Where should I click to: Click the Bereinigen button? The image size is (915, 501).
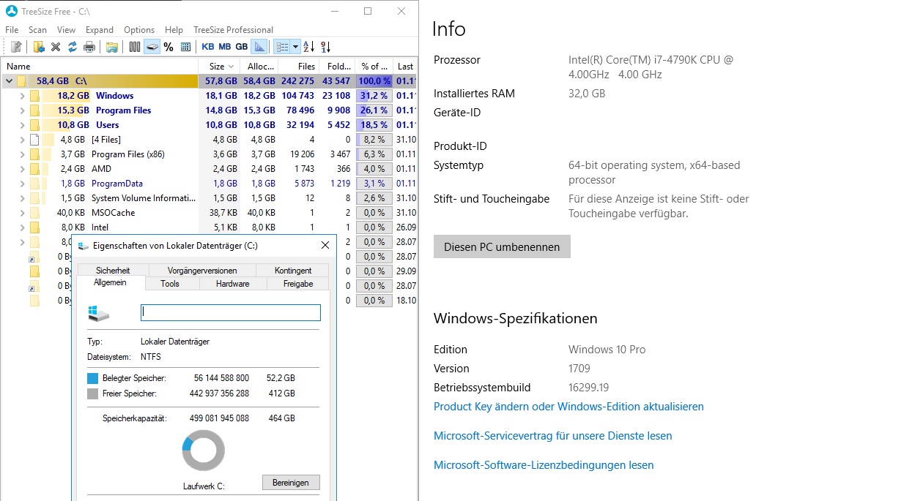pyautogui.click(x=291, y=483)
